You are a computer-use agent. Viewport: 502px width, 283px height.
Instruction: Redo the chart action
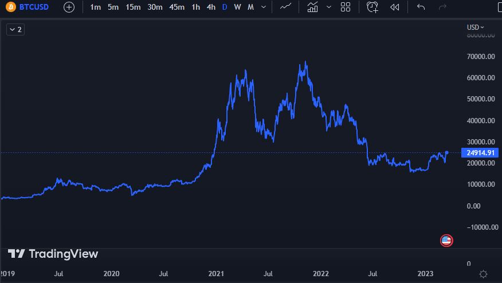pos(442,7)
